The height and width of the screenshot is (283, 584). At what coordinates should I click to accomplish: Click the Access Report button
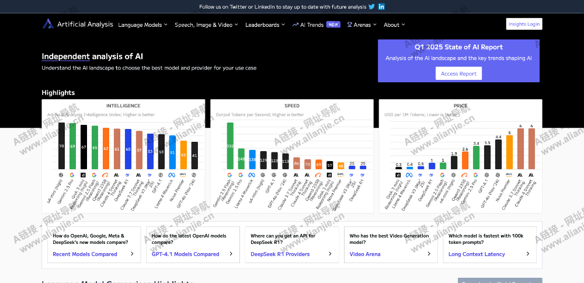(458, 74)
